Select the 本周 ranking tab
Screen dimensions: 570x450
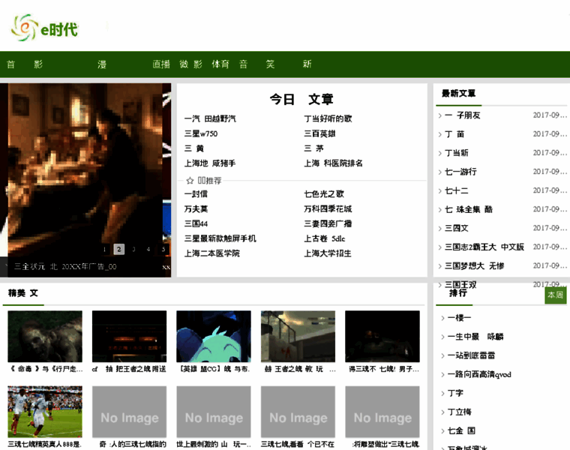click(x=556, y=295)
